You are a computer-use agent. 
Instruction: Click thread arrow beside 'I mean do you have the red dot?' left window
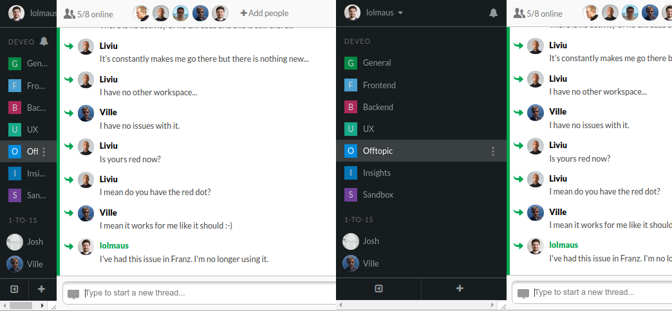coord(69,179)
